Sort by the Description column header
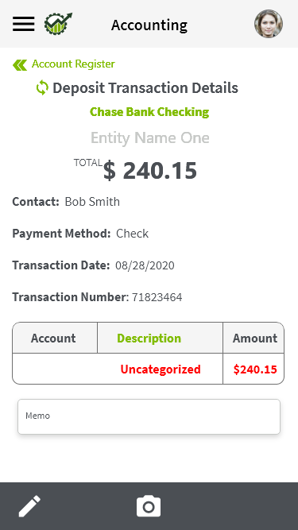 point(149,338)
